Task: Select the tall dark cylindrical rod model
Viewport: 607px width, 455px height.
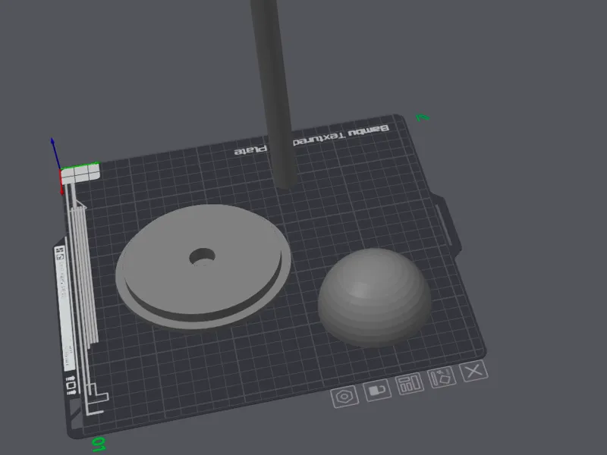Action: (275, 93)
